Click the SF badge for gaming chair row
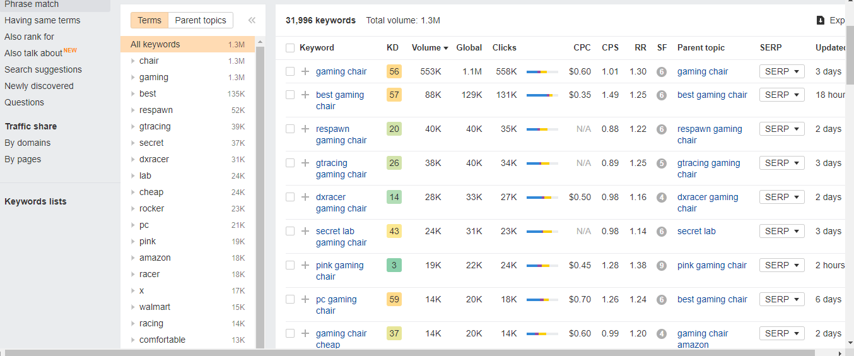This screenshot has width=854, height=356. [x=662, y=72]
